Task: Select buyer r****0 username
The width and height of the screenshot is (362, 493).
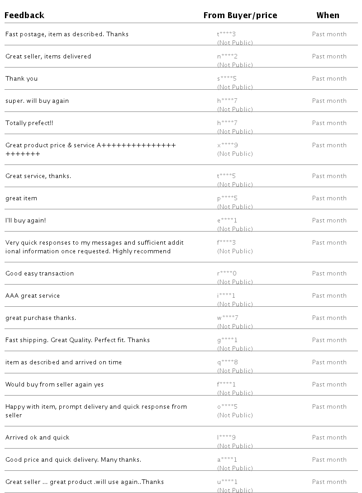Action: point(227,274)
